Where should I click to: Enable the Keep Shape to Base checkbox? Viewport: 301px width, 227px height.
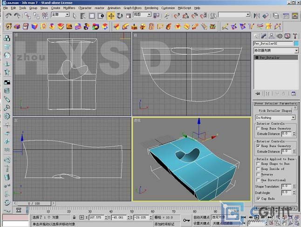[x=259, y=164]
